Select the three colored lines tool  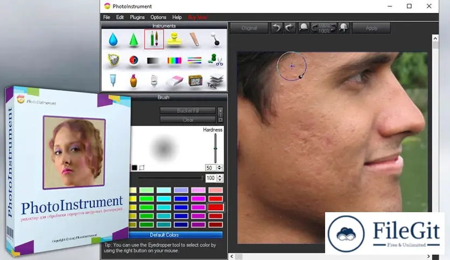(x=194, y=60)
